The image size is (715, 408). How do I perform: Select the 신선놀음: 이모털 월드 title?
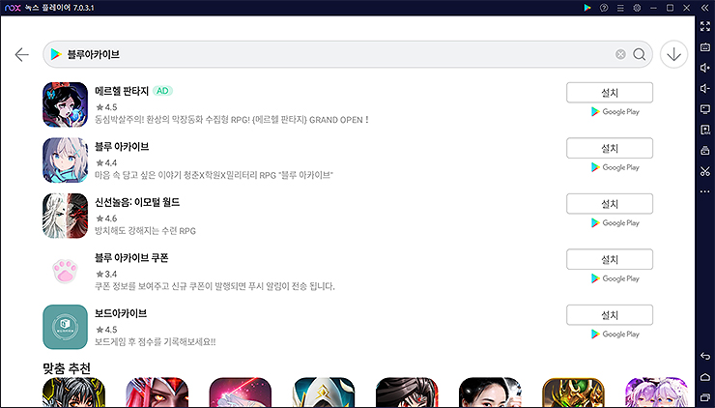(x=137, y=202)
